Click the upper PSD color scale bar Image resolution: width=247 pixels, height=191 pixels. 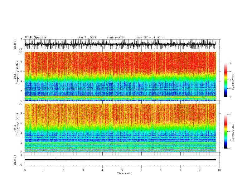[226, 80]
